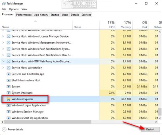
Task: Expand Service Host: Windows Management Instrumentation
Action: click(x=3, y=43)
